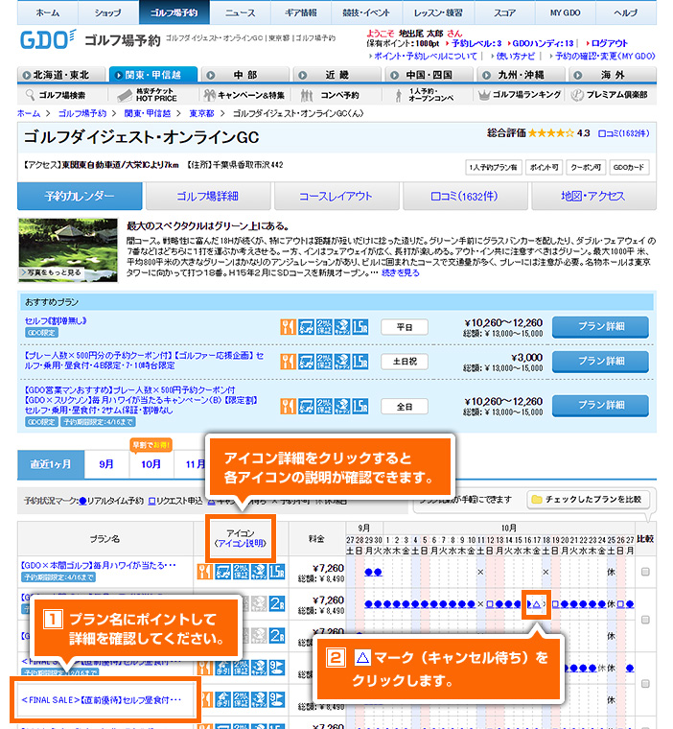Open セルフ(割増無し) plan link
Image resolution: width=673 pixels, height=729 pixels.
pyautogui.click(x=56, y=320)
